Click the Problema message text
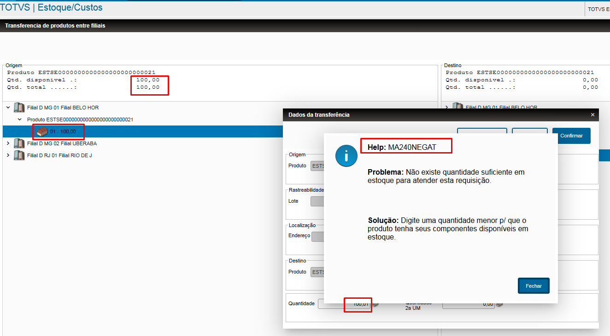610x336 pixels. point(446,176)
